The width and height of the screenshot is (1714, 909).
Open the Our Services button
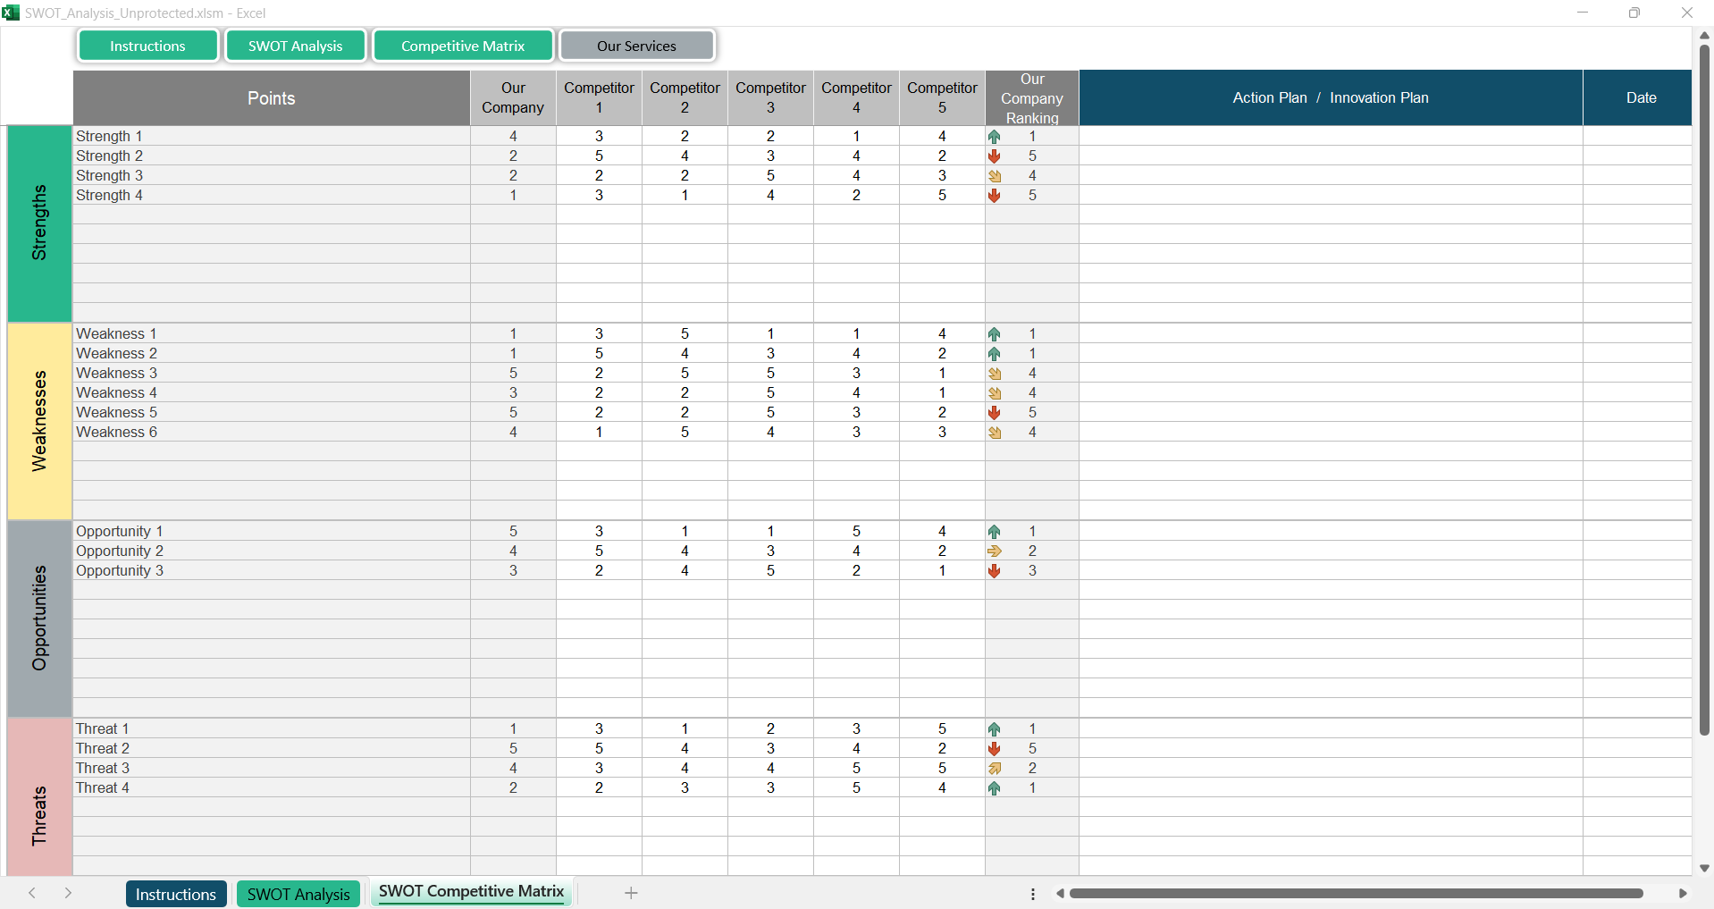tap(636, 46)
